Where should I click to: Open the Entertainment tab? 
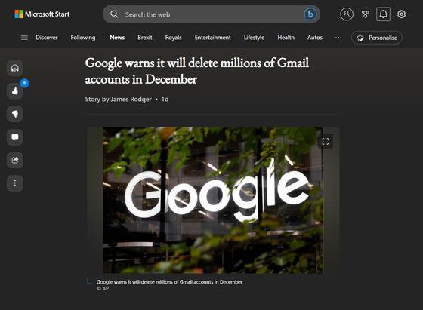click(x=212, y=38)
